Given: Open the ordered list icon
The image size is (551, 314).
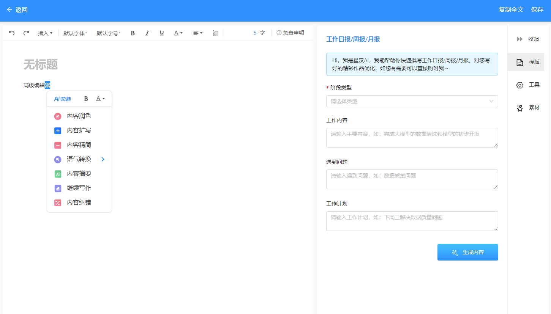Looking at the screenshot, I should [x=216, y=33].
